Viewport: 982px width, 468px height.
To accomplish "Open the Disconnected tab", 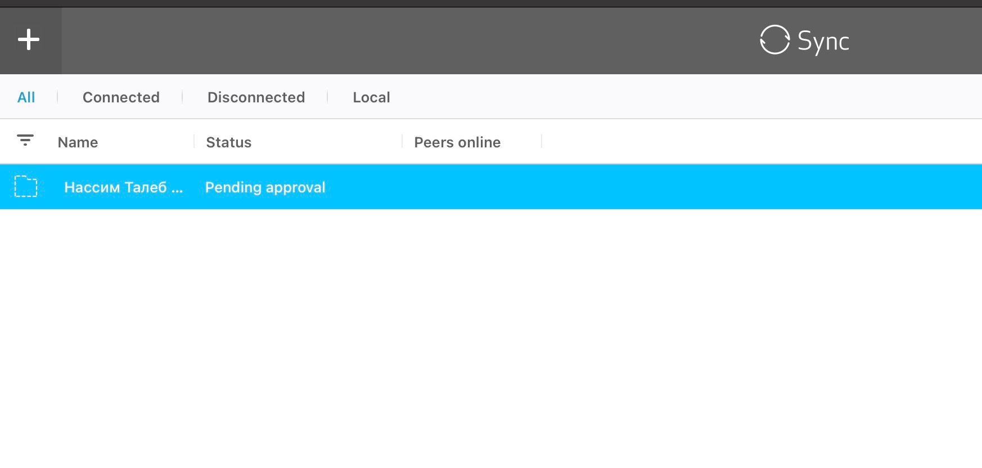I will click(x=256, y=97).
